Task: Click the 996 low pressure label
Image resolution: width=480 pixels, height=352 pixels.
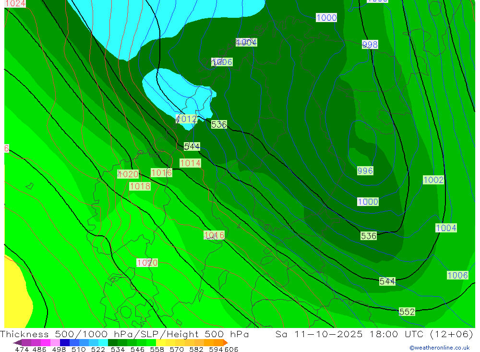Action: pyautogui.click(x=365, y=170)
